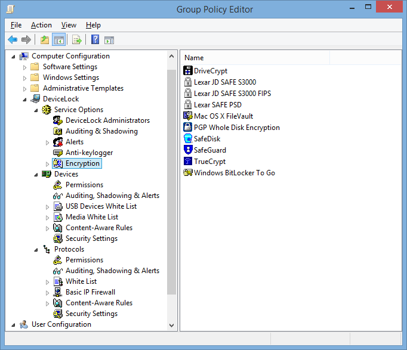Expand the Software Settings node

(x=24, y=67)
